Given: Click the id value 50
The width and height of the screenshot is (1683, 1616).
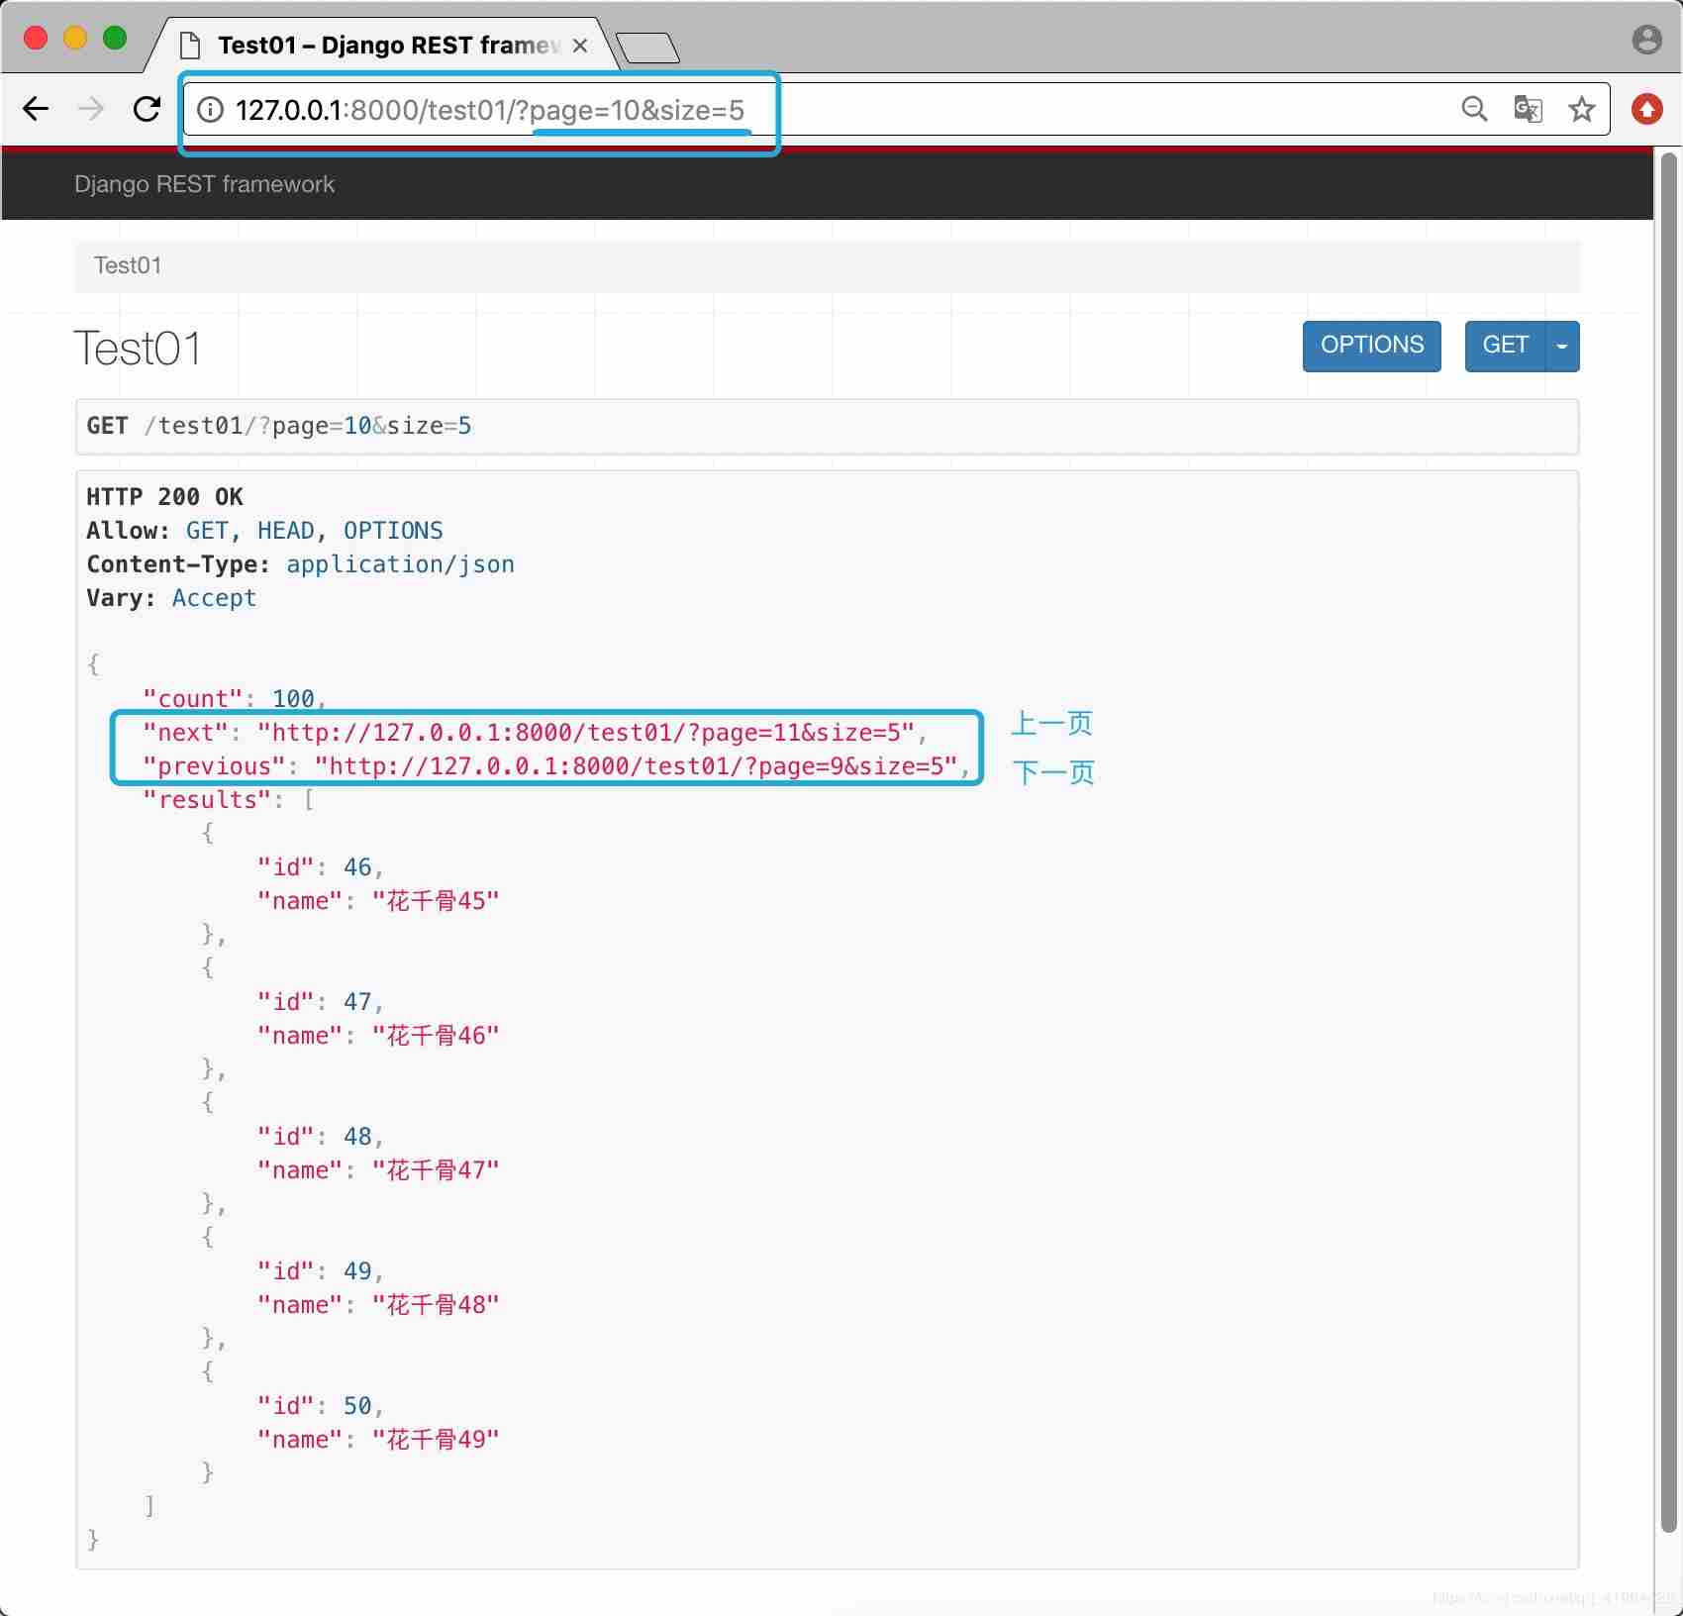Looking at the screenshot, I should pos(357,1406).
